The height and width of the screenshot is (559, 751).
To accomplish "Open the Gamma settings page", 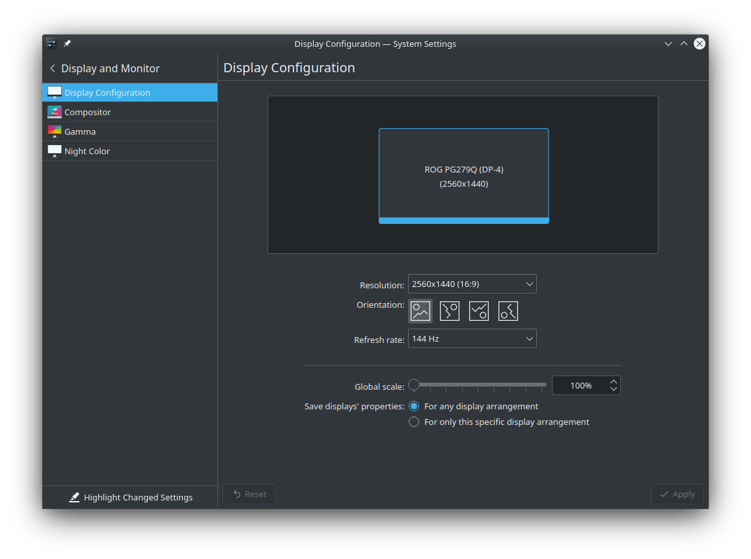I will point(130,131).
